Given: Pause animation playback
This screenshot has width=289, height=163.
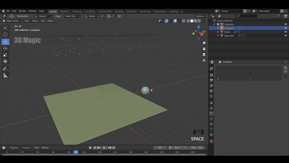Looking at the screenshot, I should pos(104,148).
